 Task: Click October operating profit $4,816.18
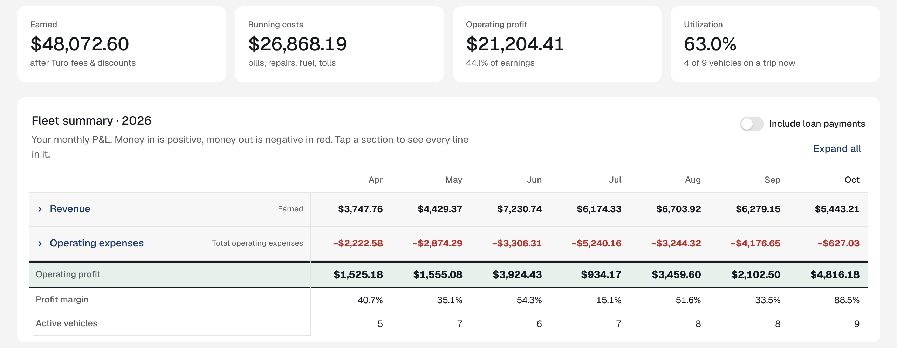(x=835, y=274)
